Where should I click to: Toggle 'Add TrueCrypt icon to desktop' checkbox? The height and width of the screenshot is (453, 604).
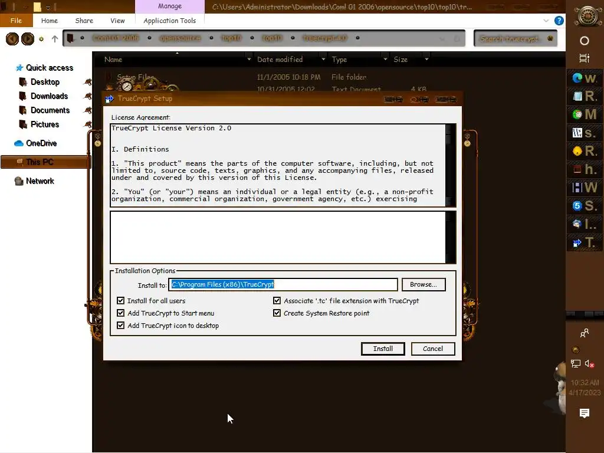coord(120,325)
